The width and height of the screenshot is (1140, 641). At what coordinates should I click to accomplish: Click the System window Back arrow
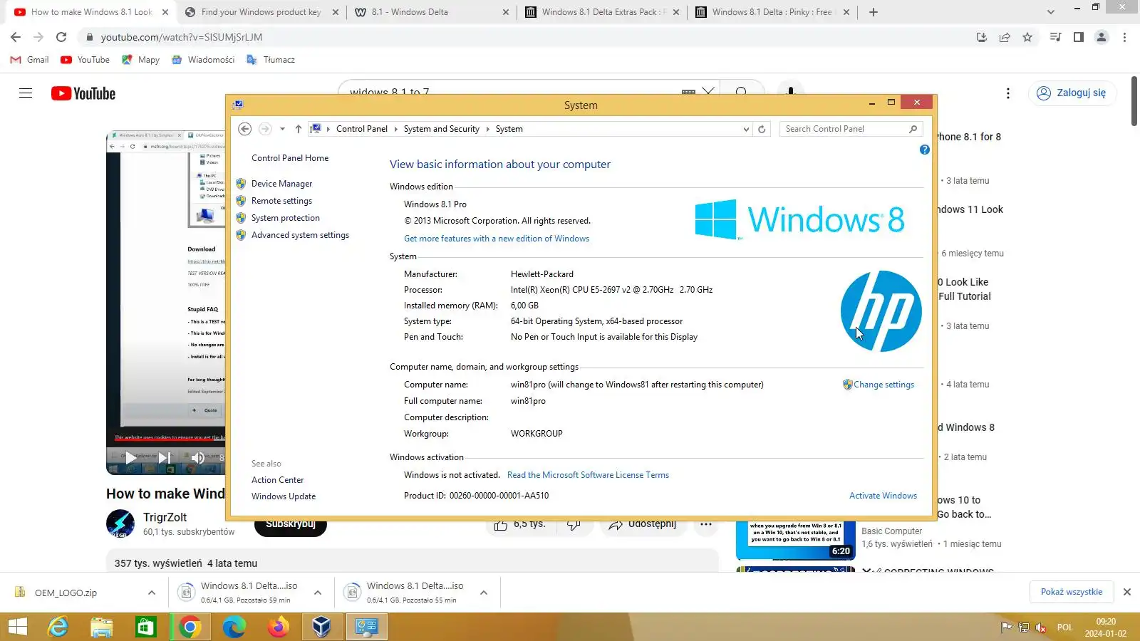[x=244, y=129]
